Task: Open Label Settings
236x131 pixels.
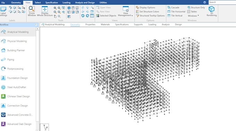Action: 3,11
